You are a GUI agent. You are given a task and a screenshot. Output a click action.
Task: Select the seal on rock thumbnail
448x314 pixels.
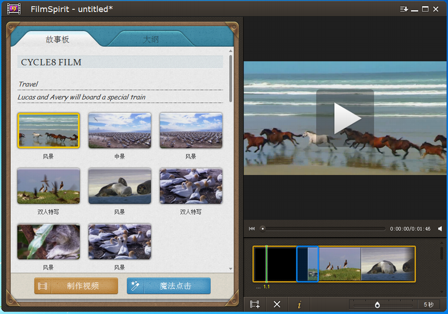point(119,186)
